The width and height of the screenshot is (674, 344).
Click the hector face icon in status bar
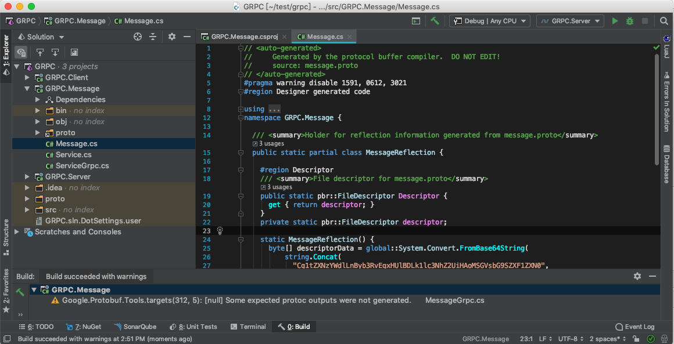coord(665,339)
